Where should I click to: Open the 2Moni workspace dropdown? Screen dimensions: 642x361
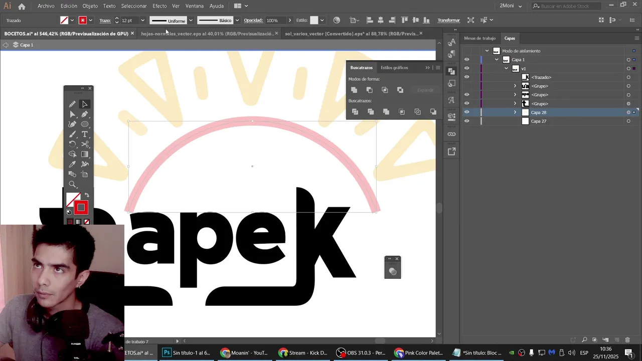pos(511,6)
